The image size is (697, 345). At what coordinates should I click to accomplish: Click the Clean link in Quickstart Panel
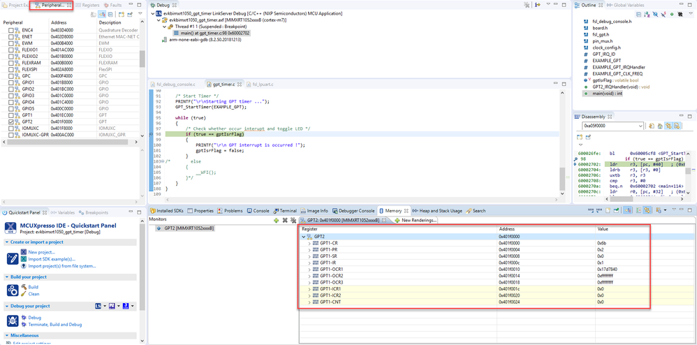[x=34, y=294]
